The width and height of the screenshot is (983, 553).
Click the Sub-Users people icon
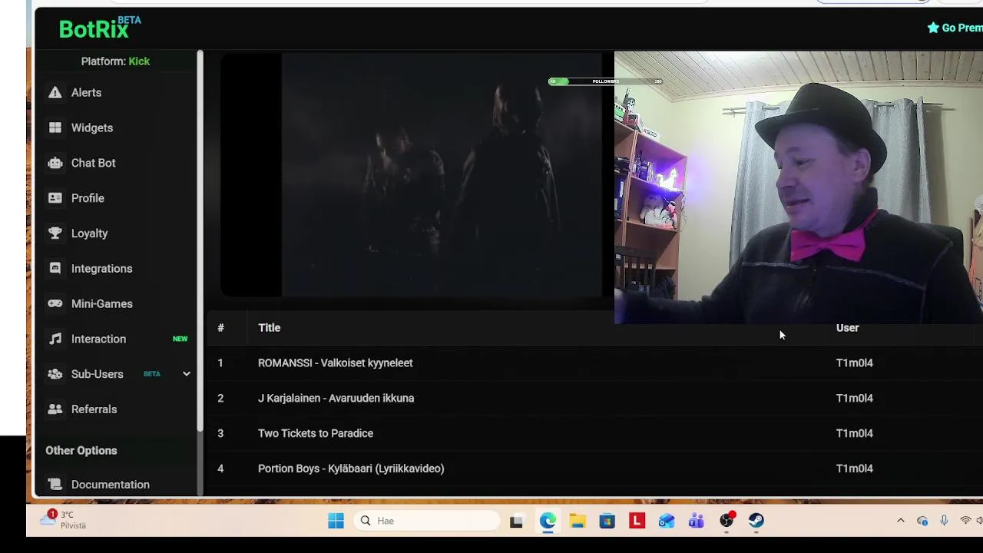click(55, 374)
